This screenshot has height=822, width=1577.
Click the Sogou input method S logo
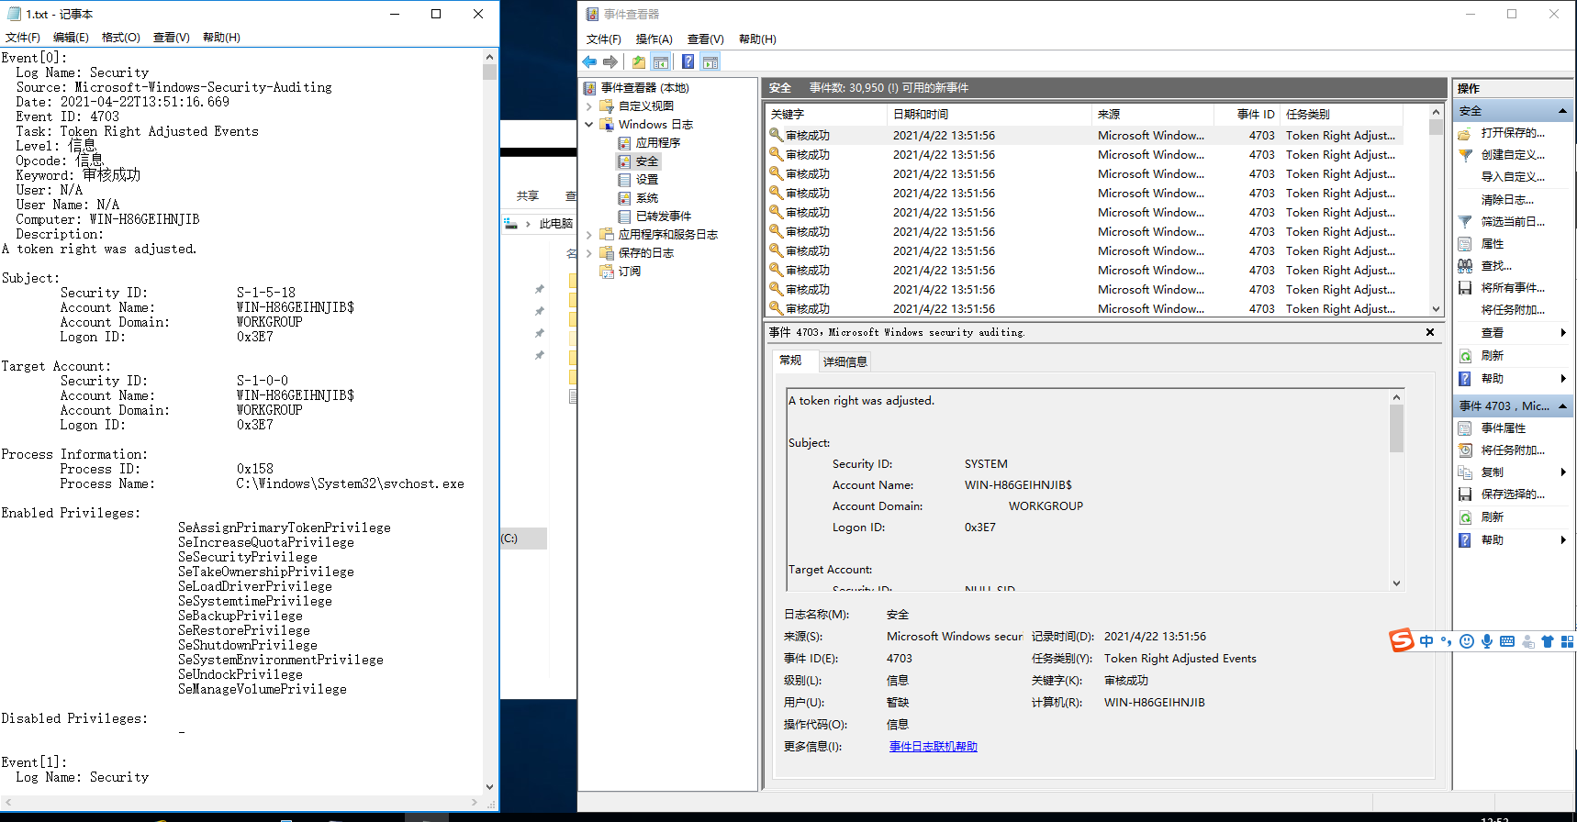coord(1402,640)
